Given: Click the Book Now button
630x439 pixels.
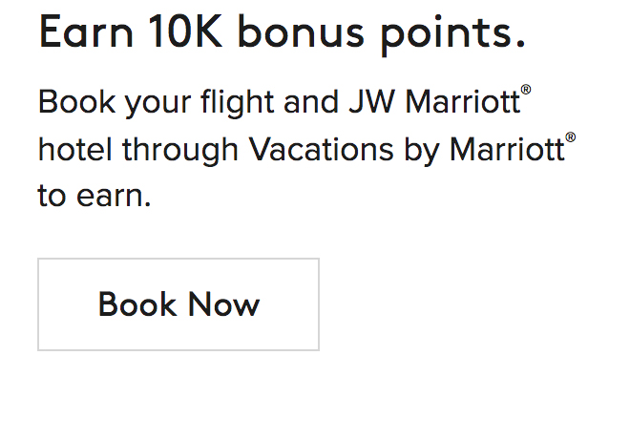Looking at the screenshot, I should point(178,304).
